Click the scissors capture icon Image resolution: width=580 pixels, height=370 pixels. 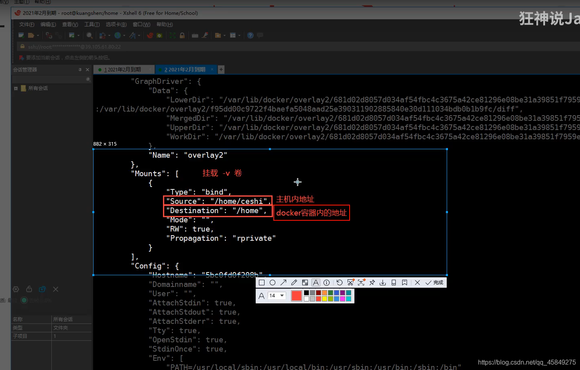point(350,283)
